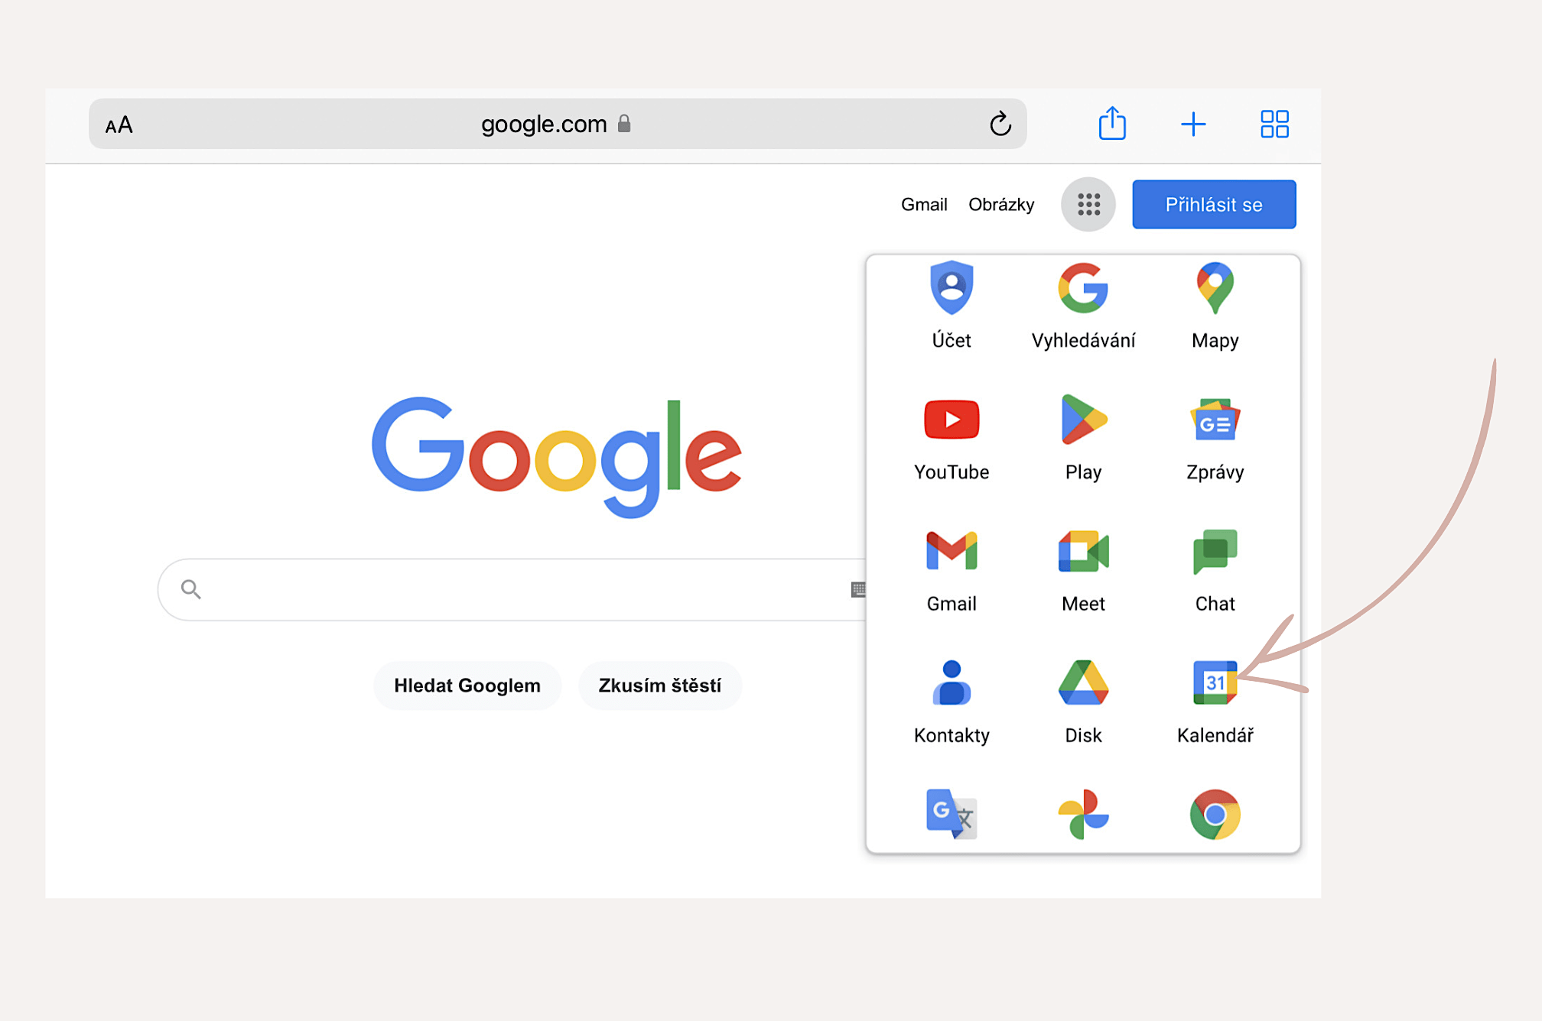Add a new Safari tab

coord(1193,124)
